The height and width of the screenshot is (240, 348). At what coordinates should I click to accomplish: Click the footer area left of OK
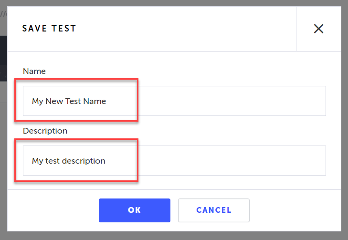53,210
